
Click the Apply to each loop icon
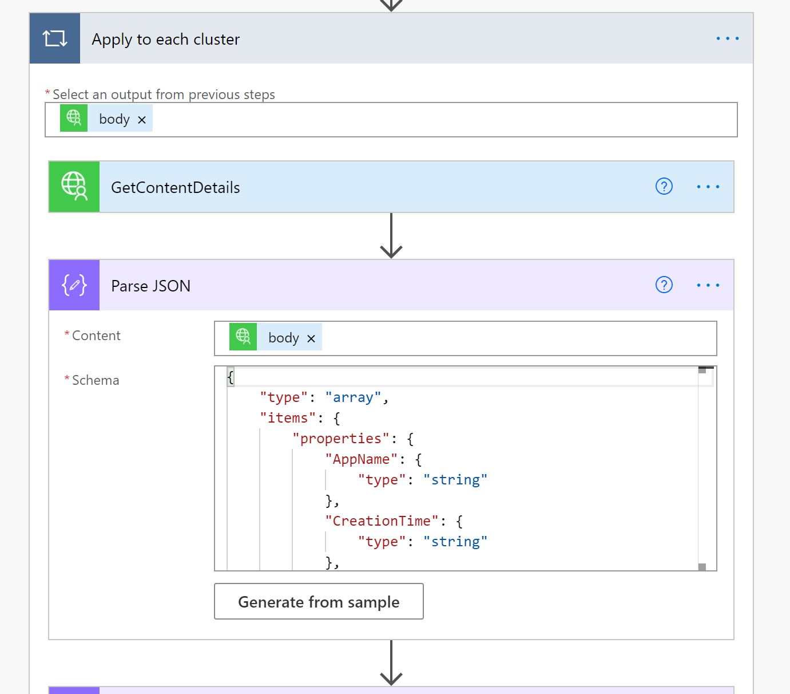tap(54, 38)
